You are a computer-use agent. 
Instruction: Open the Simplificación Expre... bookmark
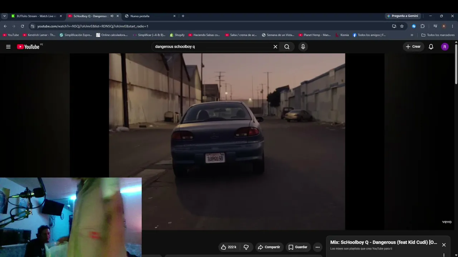tap(75, 35)
